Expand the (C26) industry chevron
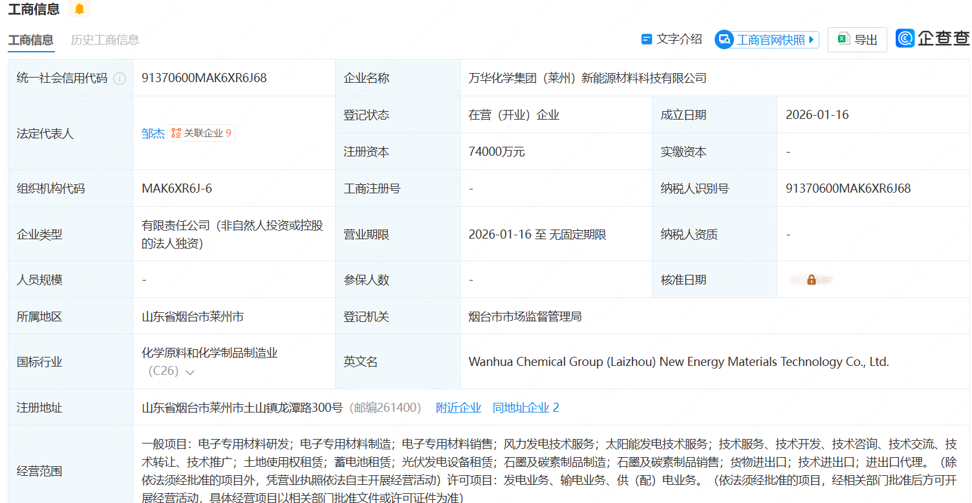 click(190, 372)
